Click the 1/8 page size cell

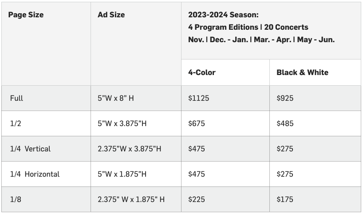16,199
